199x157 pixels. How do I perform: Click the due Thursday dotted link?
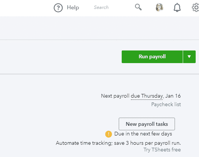click(x=147, y=96)
